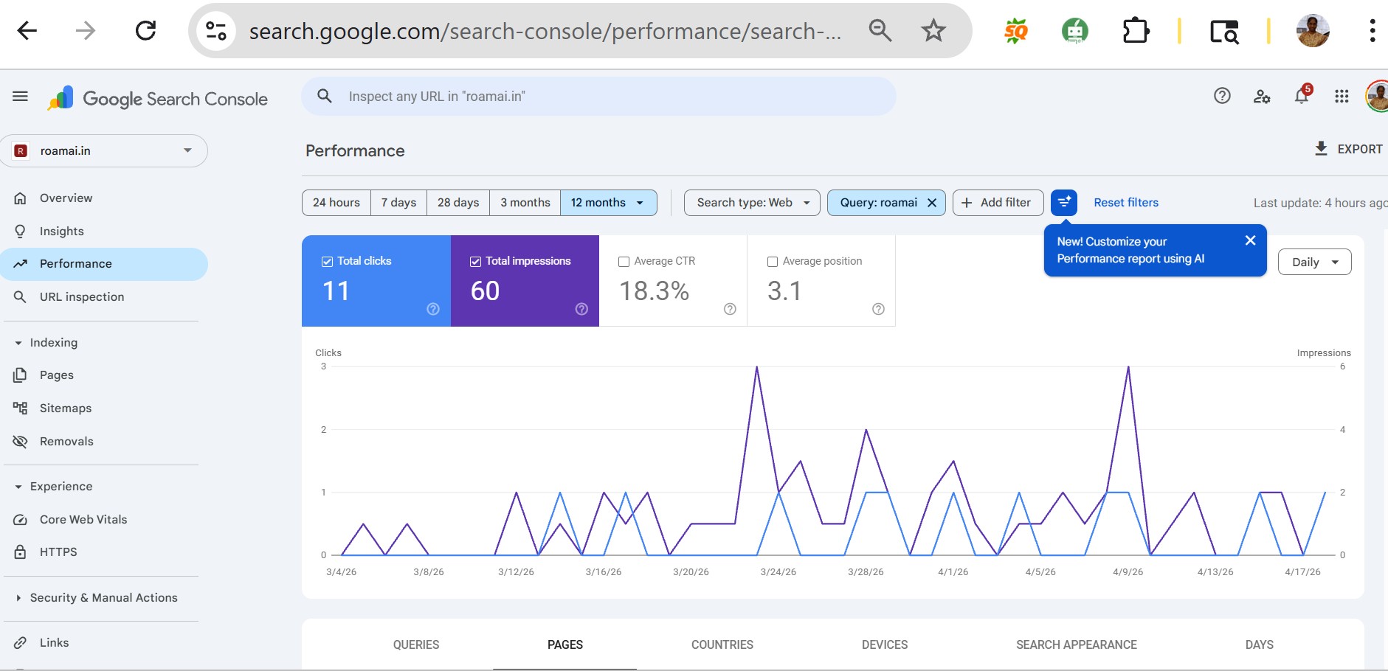1388x671 pixels.
Task: Enable the Average position checkbox
Action: tap(773, 262)
